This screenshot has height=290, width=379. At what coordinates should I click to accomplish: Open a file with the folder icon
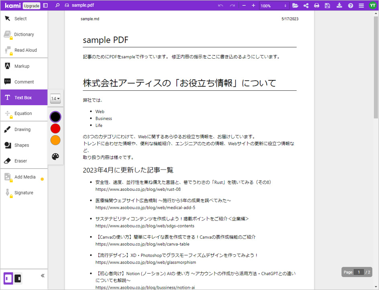click(295, 6)
